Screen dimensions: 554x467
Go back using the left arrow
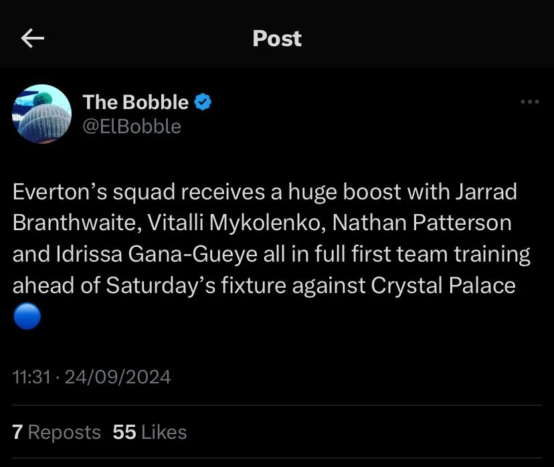[33, 39]
